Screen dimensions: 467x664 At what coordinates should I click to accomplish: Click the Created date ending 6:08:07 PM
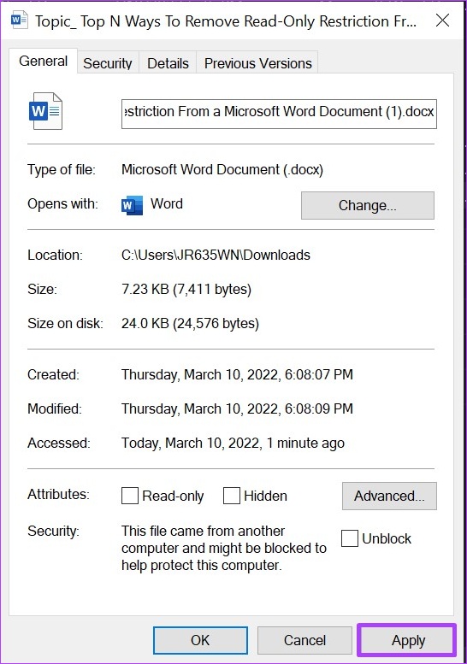(237, 375)
